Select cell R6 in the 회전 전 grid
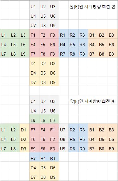Viewport: 118px width, 181px height. tap(83, 43)
